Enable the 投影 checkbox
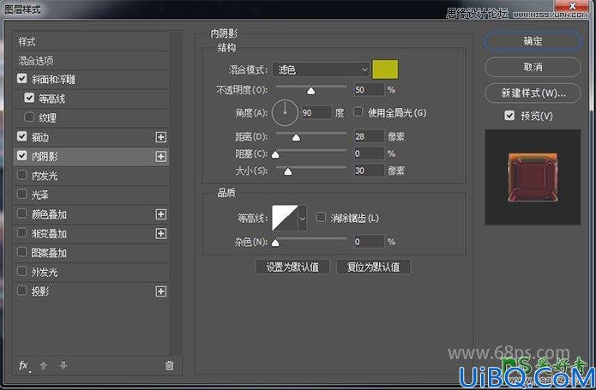The height and width of the screenshot is (390, 596). coord(22,291)
